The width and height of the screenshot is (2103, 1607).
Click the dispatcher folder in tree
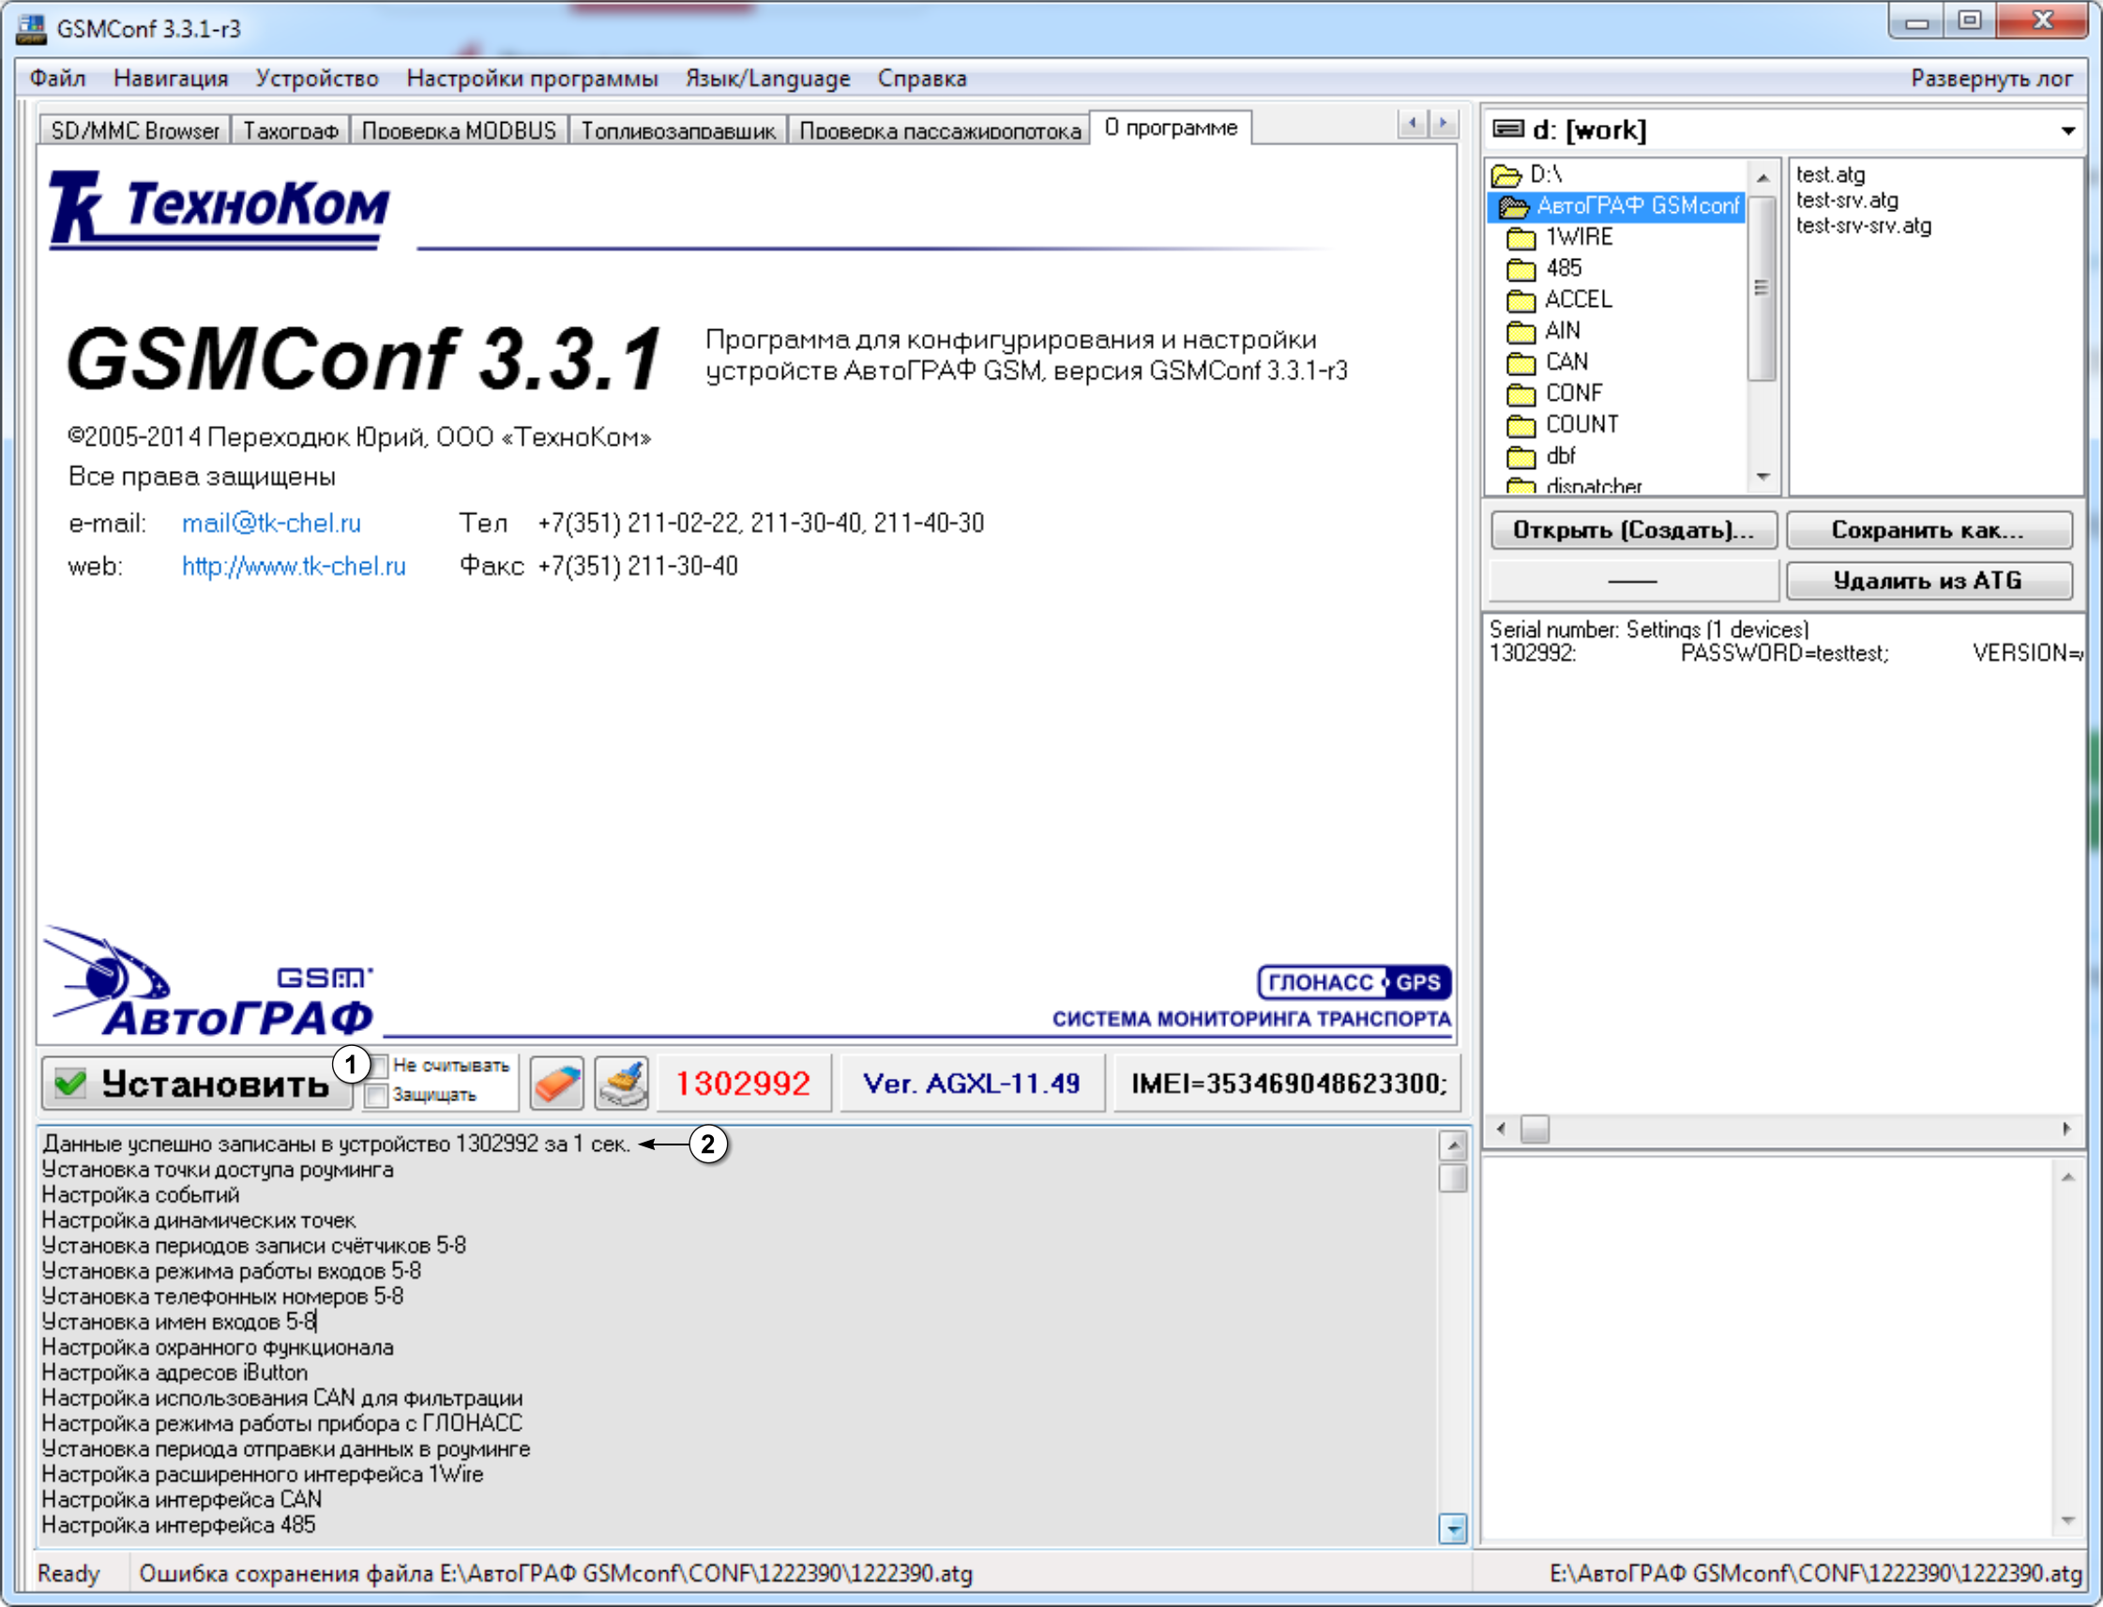tap(1573, 486)
